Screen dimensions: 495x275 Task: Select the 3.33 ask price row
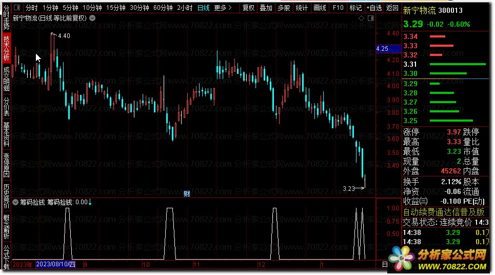[x=446, y=46]
